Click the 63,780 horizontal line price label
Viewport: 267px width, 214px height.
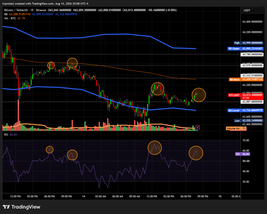(252, 55)
